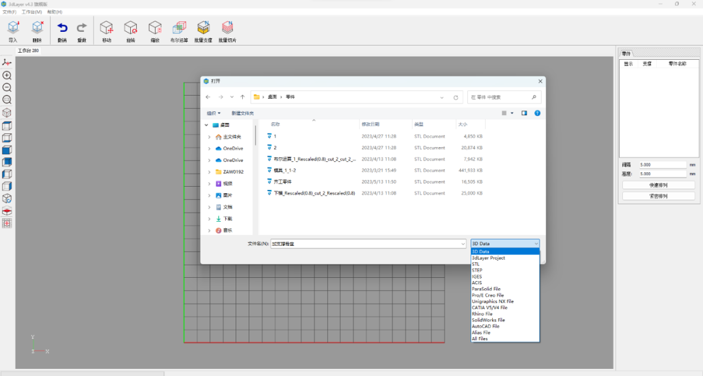Click the zoom-to-fit magnifier icon
Viewport: 703px width, 376px height.
[x=7, y=100]
